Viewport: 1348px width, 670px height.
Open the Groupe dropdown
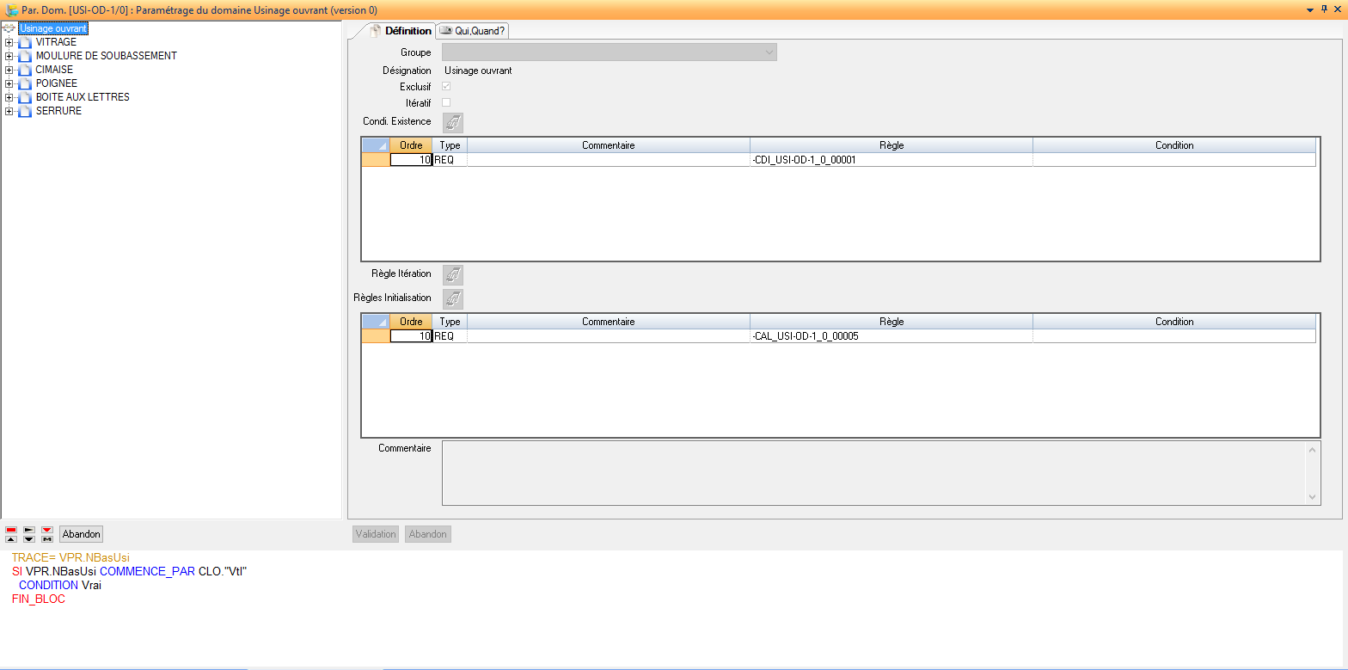coord(769,52)
